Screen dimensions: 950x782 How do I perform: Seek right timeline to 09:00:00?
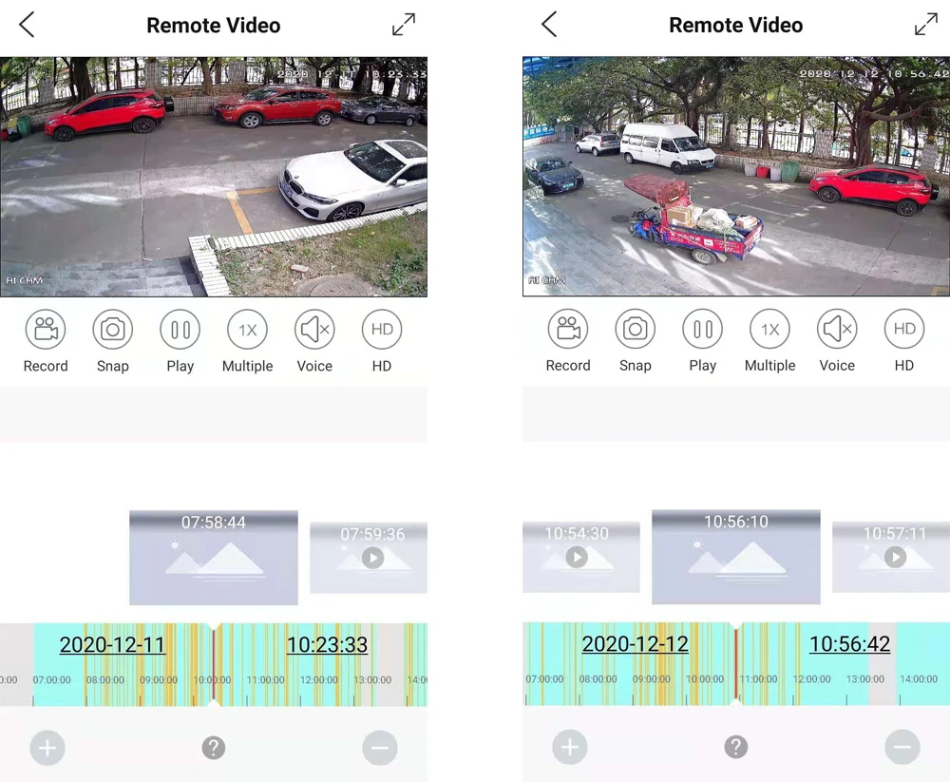[x=652, y=679]
